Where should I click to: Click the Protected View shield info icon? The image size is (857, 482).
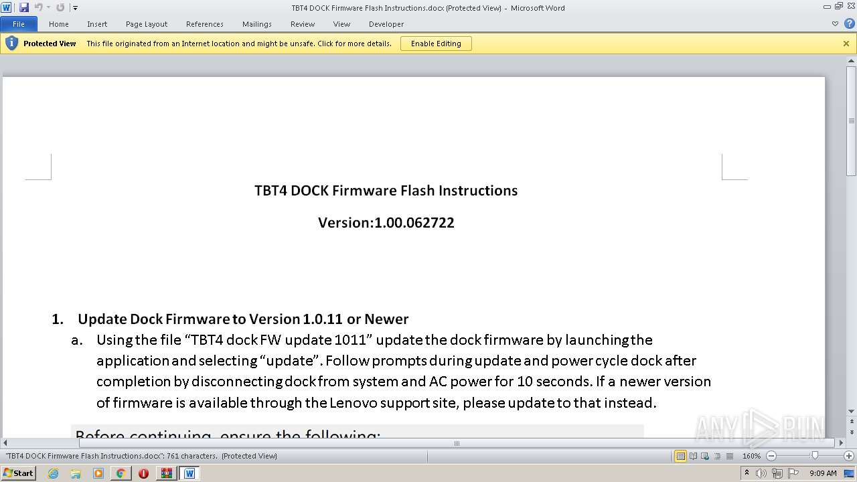coord(11,44)
